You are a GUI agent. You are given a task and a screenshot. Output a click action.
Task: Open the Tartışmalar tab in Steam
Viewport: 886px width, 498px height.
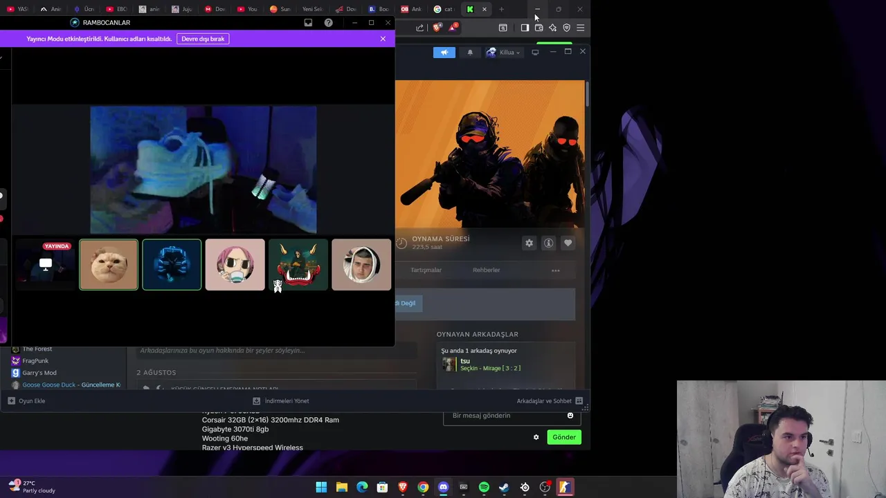click(426, 270)
